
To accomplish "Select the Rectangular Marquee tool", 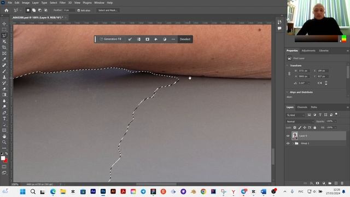I will 4,30.
